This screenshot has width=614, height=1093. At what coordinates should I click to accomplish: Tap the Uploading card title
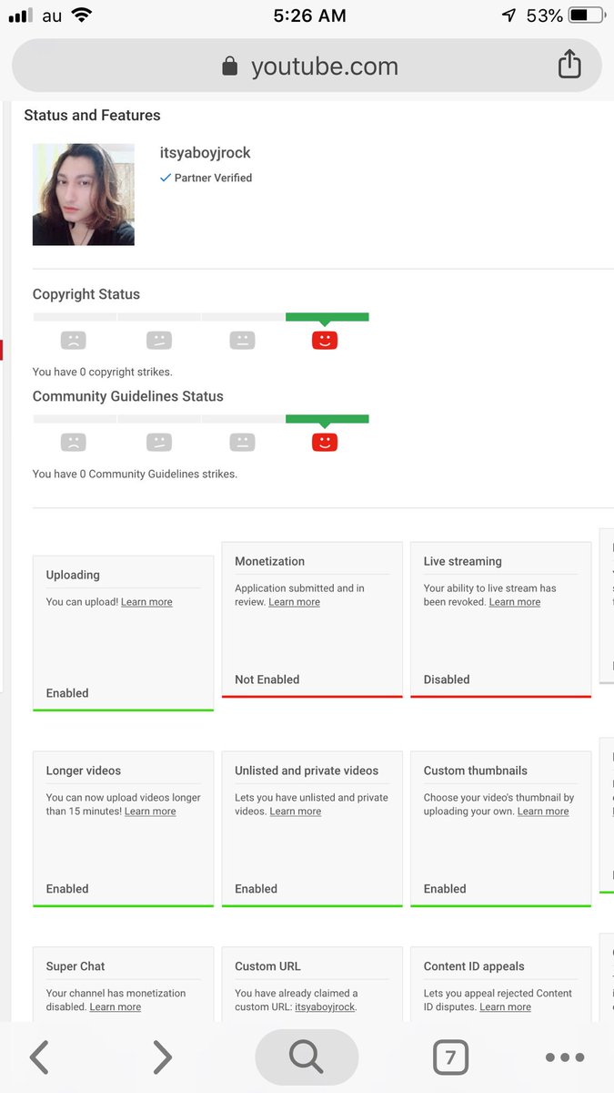coord(73,575)
